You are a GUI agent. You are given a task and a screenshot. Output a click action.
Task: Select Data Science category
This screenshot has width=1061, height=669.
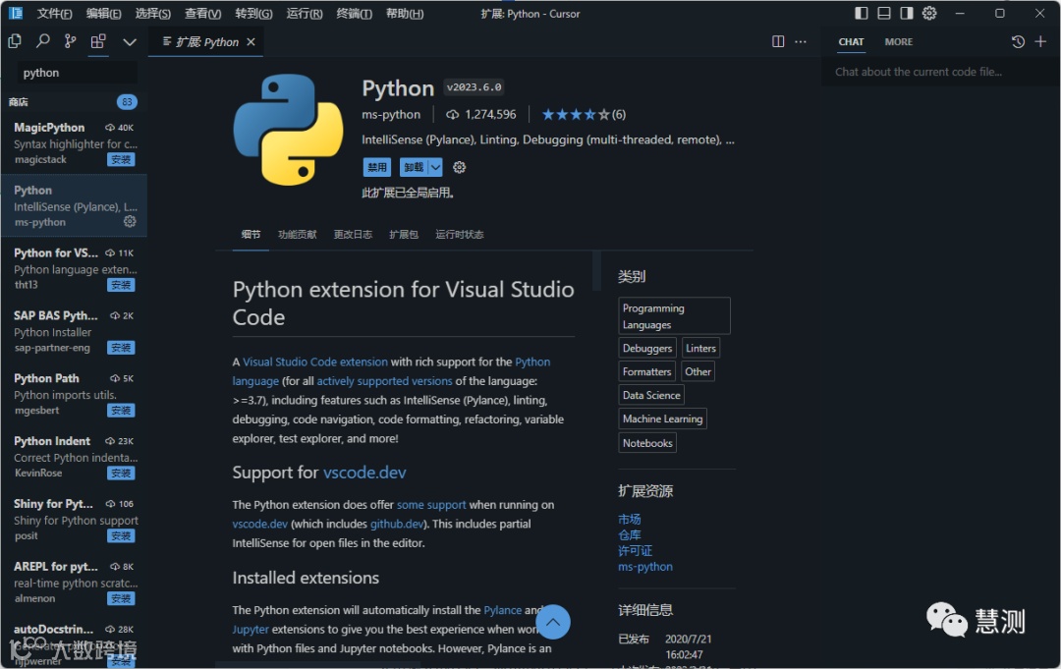(651, 395)
